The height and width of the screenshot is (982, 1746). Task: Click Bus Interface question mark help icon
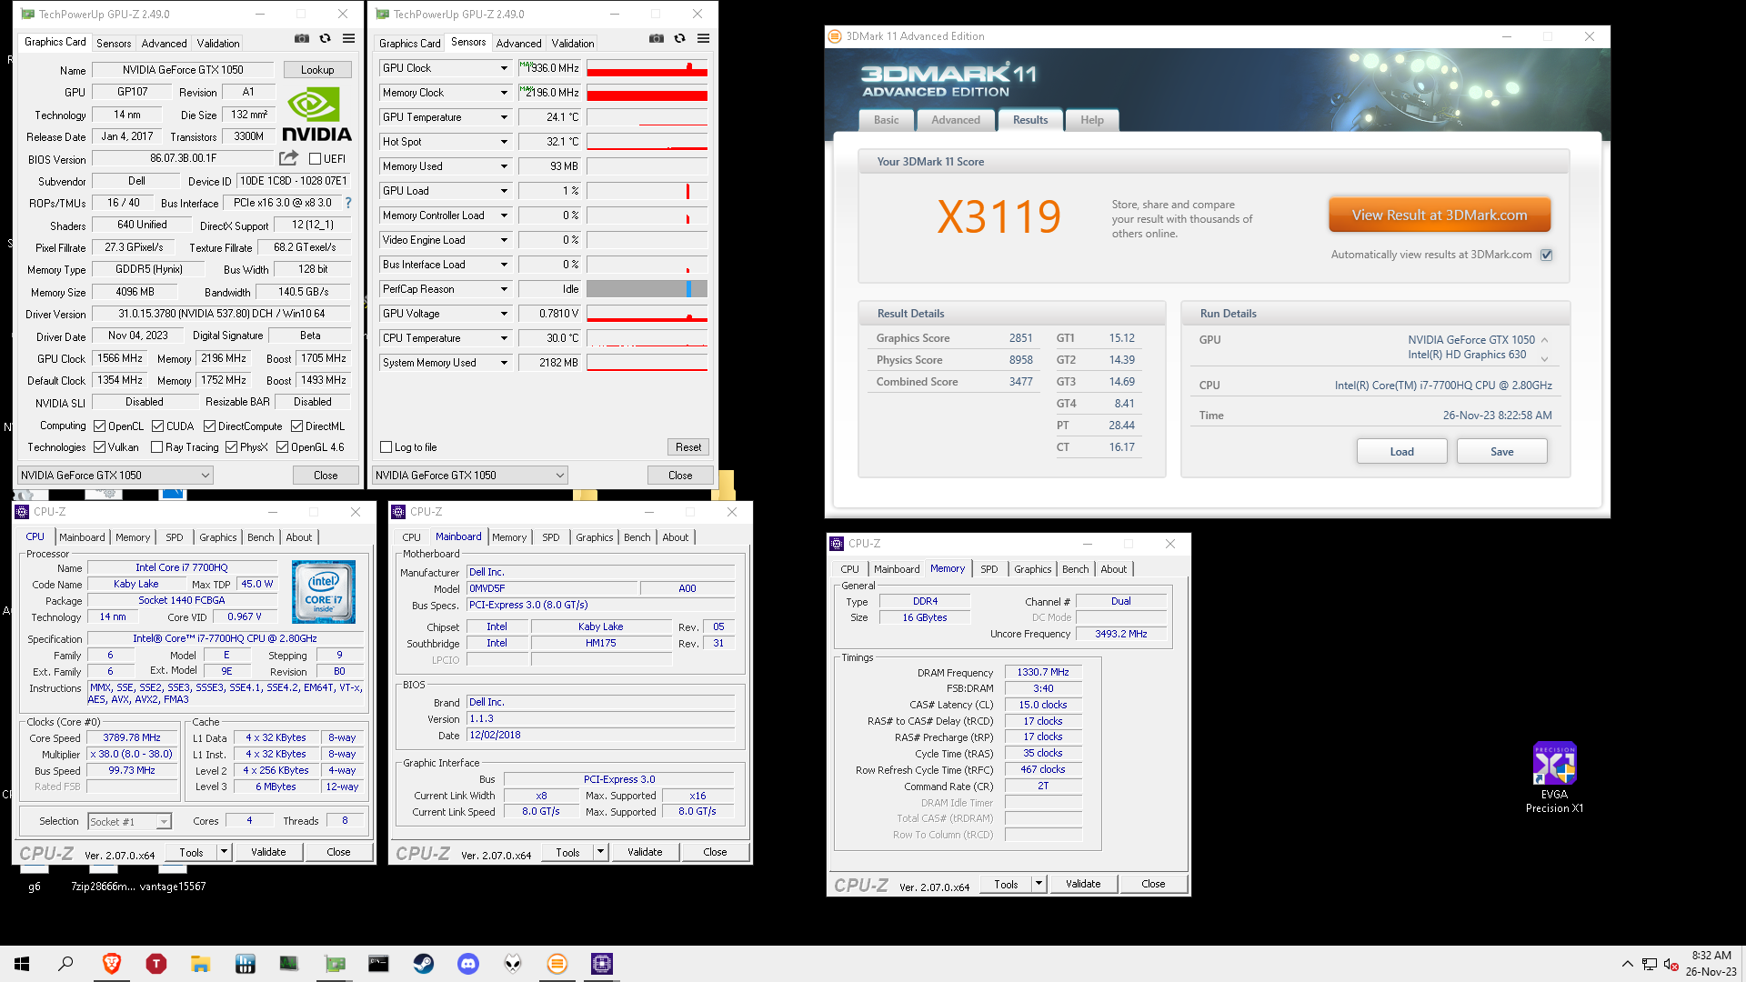pyautogui.click(x=347, y=203)
